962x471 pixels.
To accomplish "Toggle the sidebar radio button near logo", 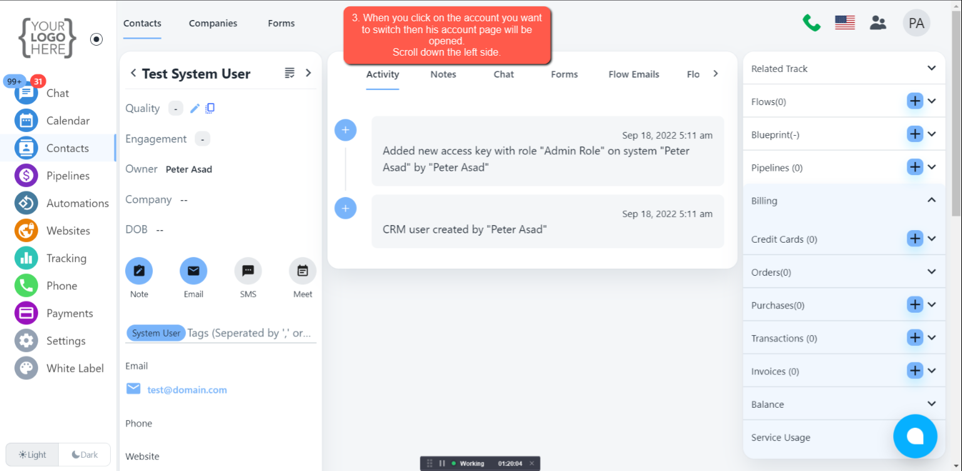I will 96,39.
